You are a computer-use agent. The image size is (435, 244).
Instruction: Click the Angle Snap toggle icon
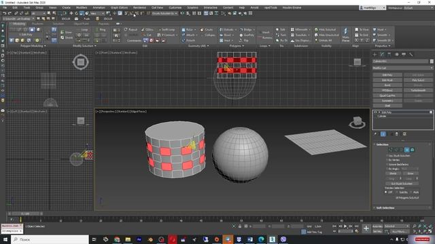(131, 14)
